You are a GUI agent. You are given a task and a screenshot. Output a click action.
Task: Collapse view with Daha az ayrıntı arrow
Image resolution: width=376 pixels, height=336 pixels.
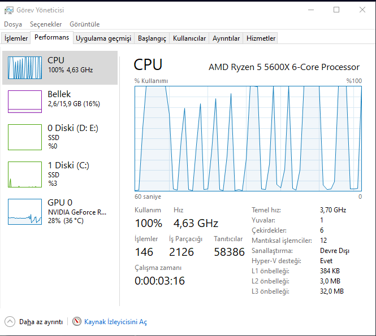10,321
